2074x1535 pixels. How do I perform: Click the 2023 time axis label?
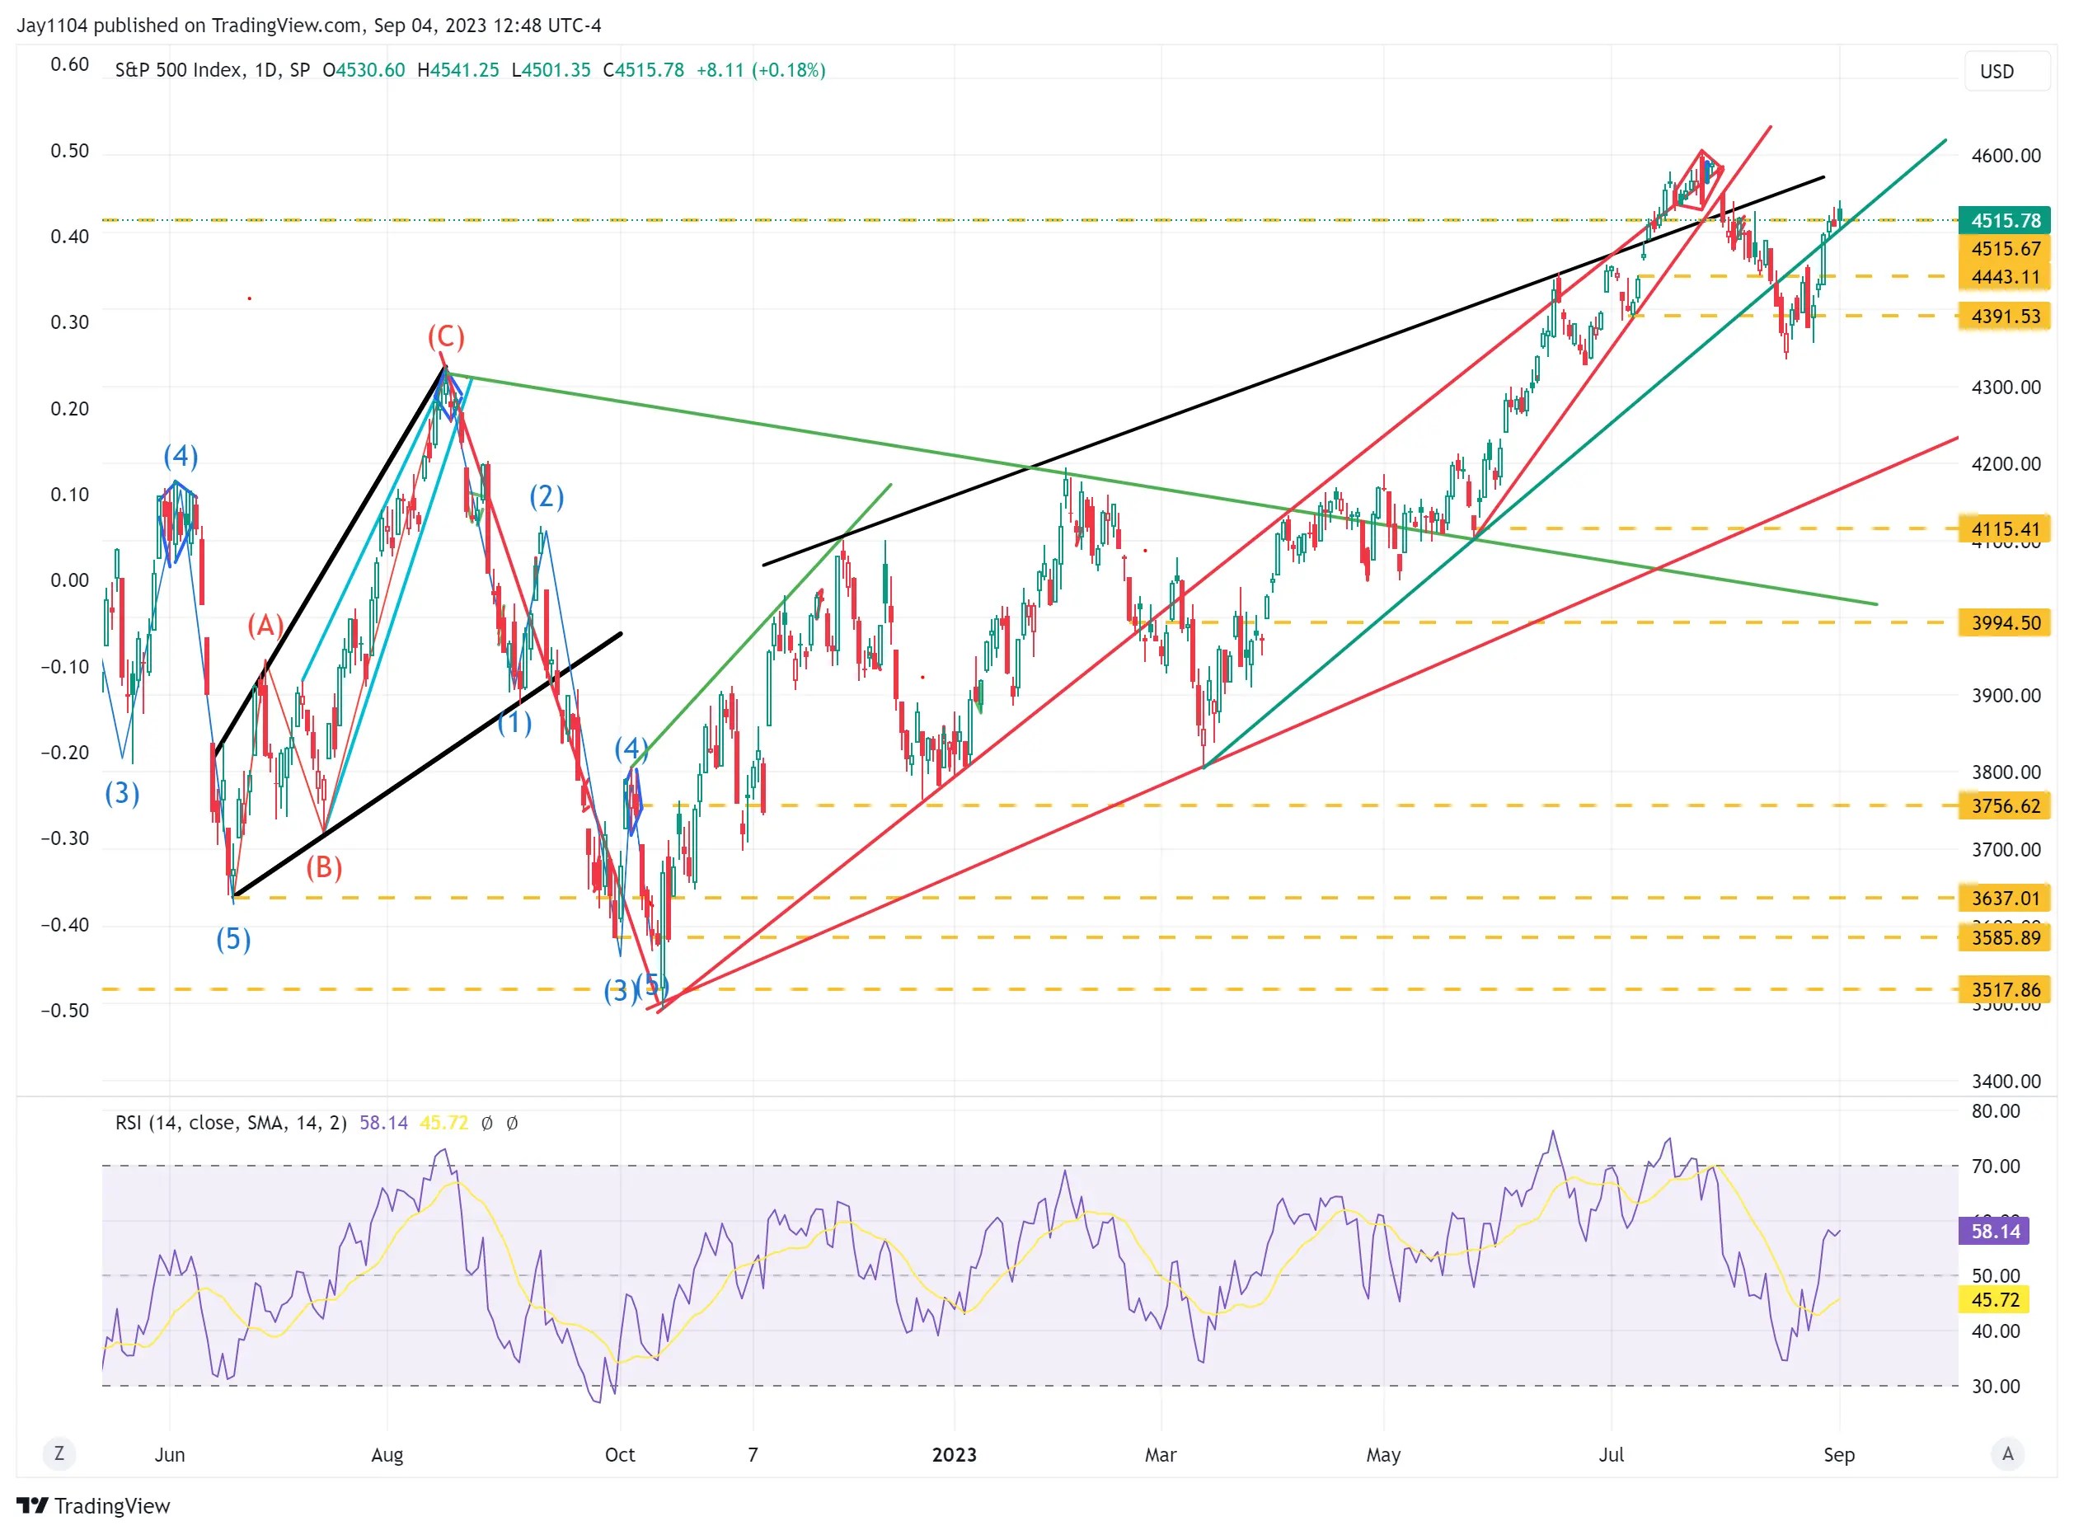955,1455
